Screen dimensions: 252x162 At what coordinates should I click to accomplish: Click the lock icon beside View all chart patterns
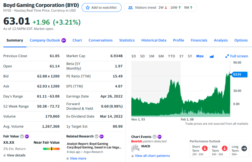click(x=132, y=156)
